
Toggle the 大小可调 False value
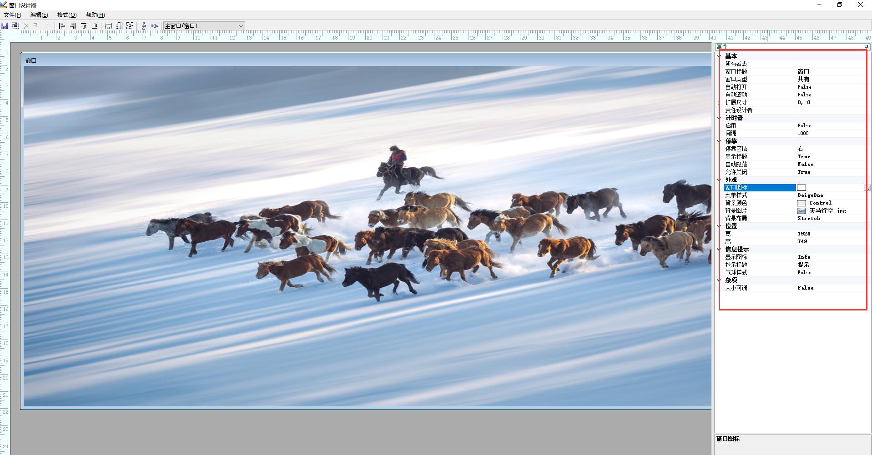pos(805,288)
